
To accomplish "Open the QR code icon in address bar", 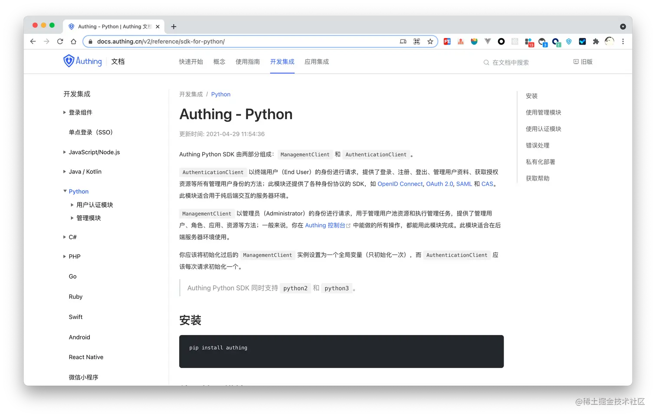I will pos(417,42).
